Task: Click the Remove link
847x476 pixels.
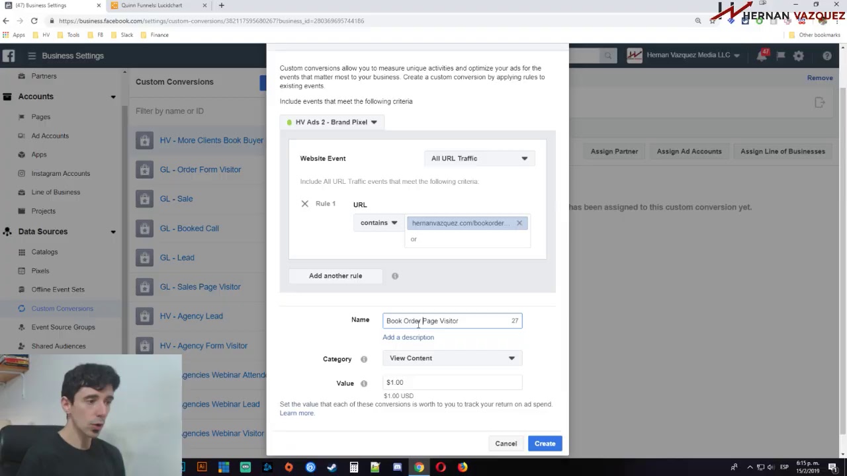Action: (x=820, y=78)
